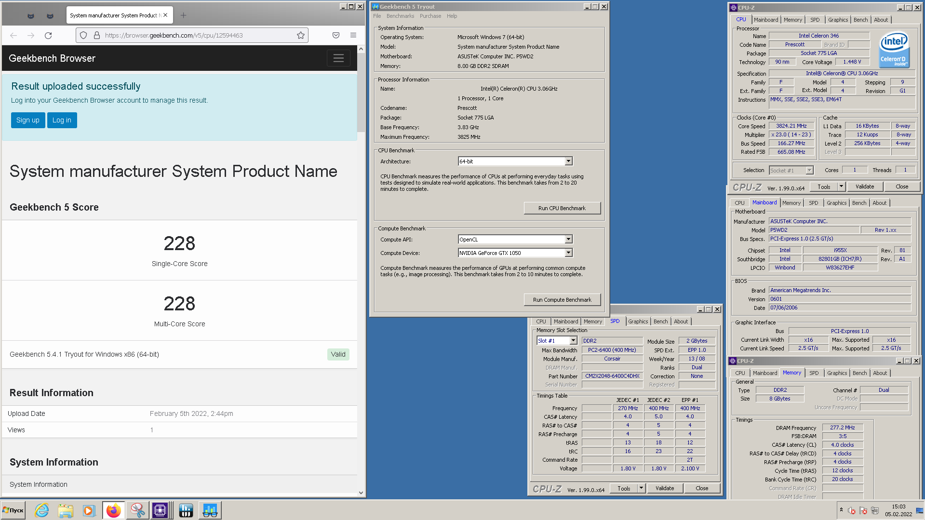
Task: Click the Firefox back arrow
Action: click(13, 35)
